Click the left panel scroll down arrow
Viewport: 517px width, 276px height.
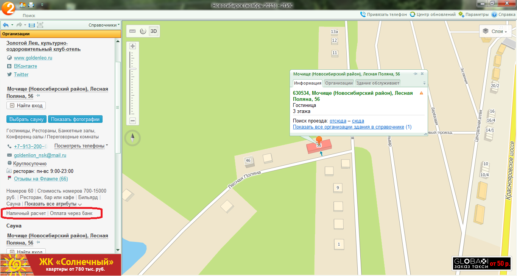pos(118,250)
